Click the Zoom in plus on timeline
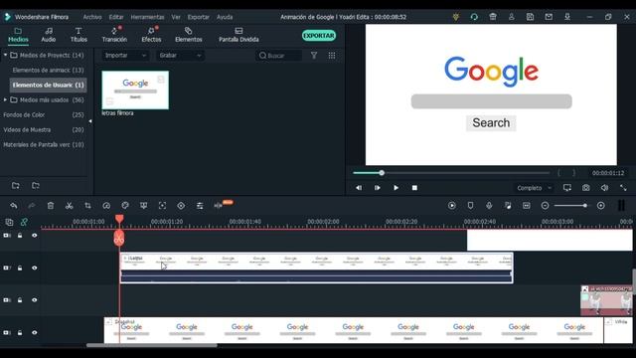636x358 pixels. (x=600, y=206)
